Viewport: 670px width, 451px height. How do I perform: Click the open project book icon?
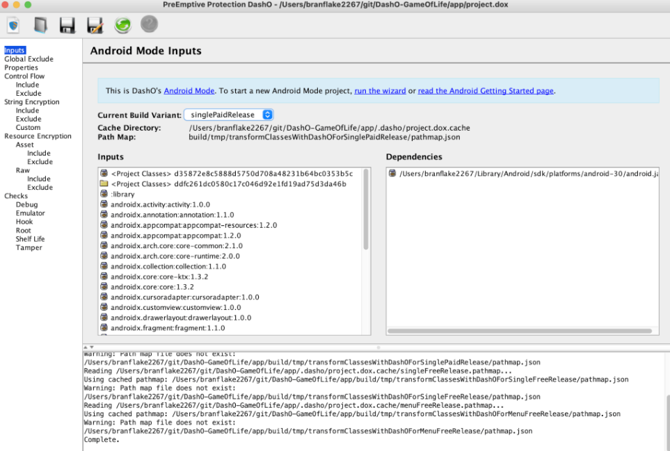40,26
